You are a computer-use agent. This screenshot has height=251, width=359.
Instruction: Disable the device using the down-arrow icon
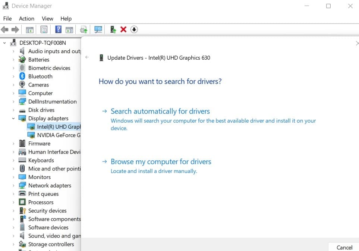click(x=134, y=29)
